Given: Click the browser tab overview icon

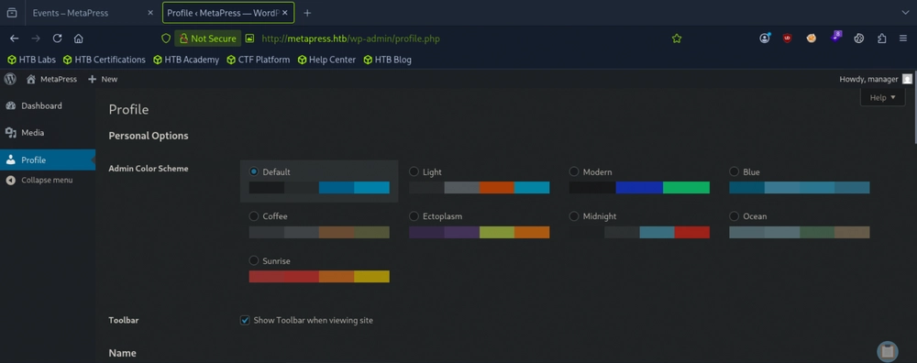Looking at the screenshot, I should 12,13.
